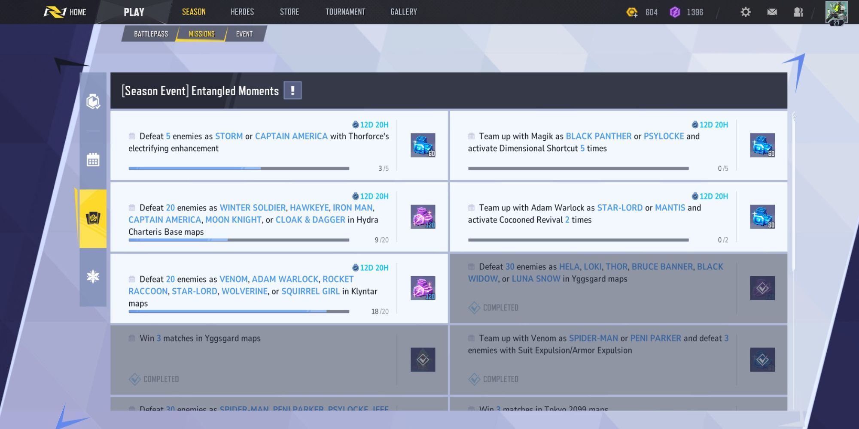Select the top hexagon sidebar icon

93,101
